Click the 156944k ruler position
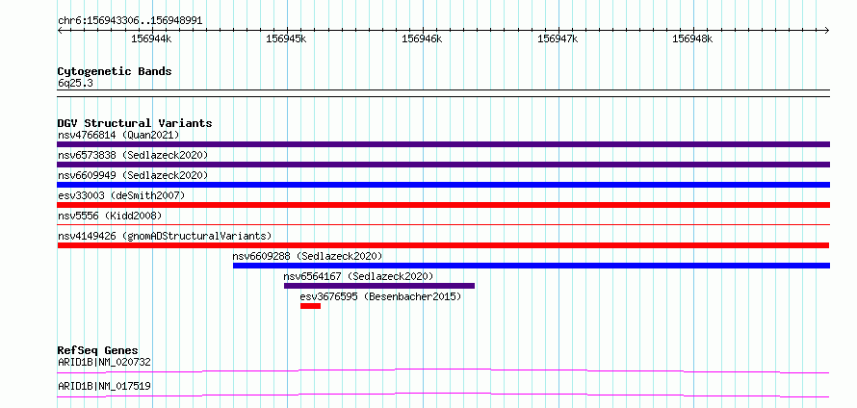Image resolution: width=857 pixels, height=408 pixels. click(151, 38)
